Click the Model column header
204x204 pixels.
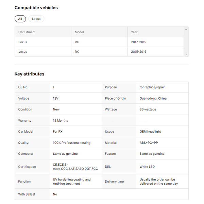[x=79, y=32]
